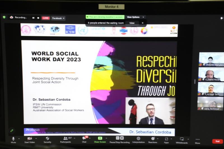Open the Reactions emoji menu

tap(153, 140)
